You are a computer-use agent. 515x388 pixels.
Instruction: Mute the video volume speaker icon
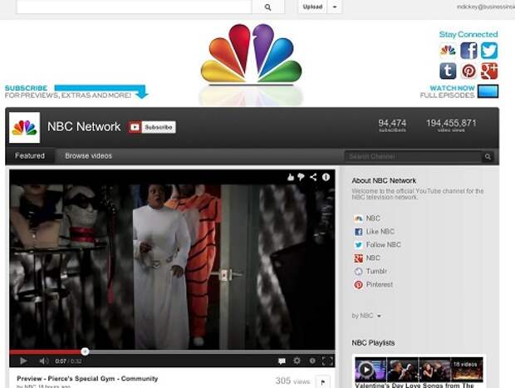click(x=44, y=361)
